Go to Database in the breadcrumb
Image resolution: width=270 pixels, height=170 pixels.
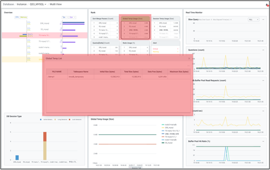click(x=9, y=4)
